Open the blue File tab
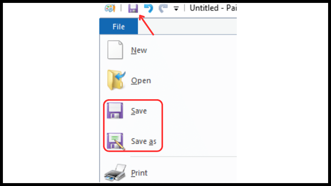This screenshot has height=186, width=331. coord(119,26)
